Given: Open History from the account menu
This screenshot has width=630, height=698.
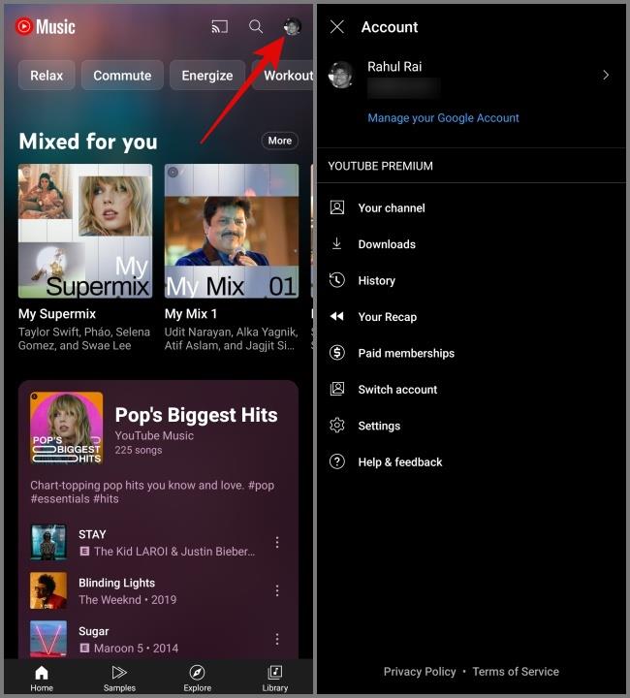Looking at the screenshot, I should coord(472,280).
